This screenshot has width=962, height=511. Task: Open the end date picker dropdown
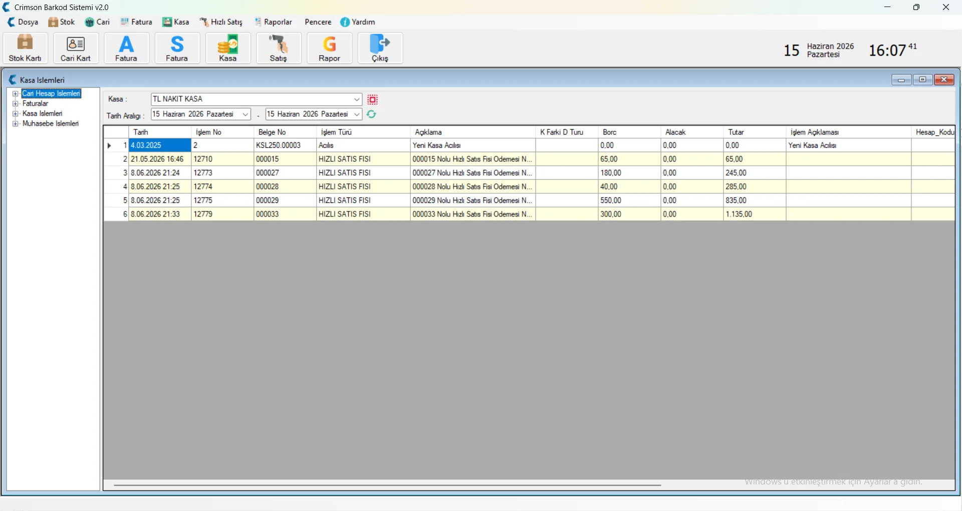(357, 114)
